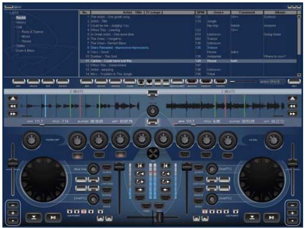Click the left deck pitch minus button
The width and height of the screenshot is (305, 228).
tap(13, 205)
